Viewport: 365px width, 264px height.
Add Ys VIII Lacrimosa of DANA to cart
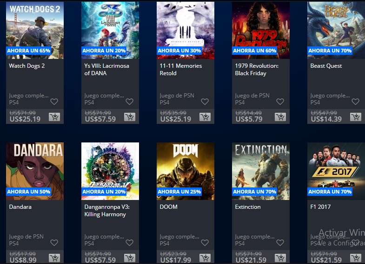[130, 117]
